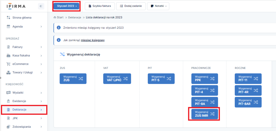Click the IFIRMA logo
Image resolution: width=276 pixels, height=131 pixels.
[16, 6]
